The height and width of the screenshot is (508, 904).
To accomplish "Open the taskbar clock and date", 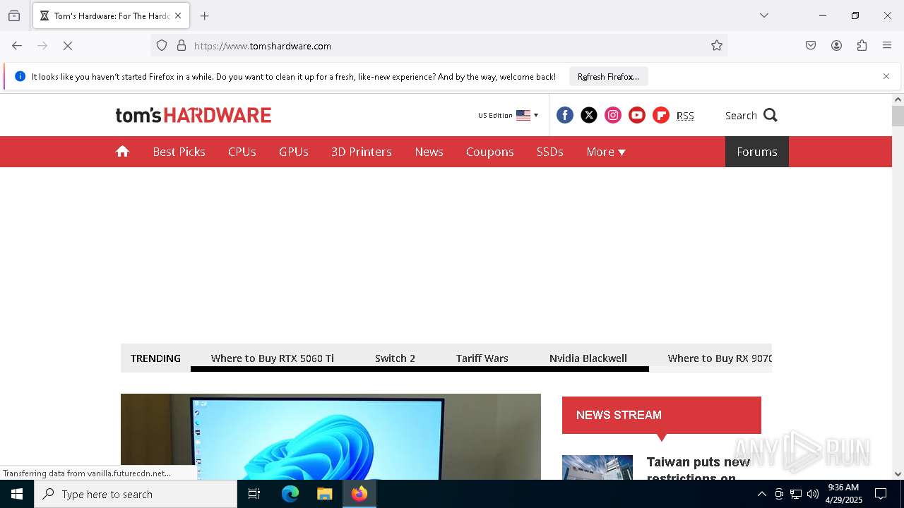I will [844, 494].
